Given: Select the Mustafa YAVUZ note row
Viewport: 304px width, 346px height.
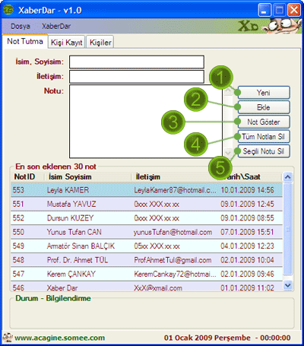Looking at the screenshot, I should (147, 204).
